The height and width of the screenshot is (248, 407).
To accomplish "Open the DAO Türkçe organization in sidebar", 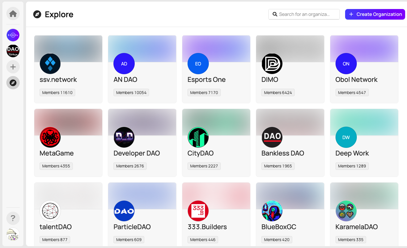I will [13, 51].
